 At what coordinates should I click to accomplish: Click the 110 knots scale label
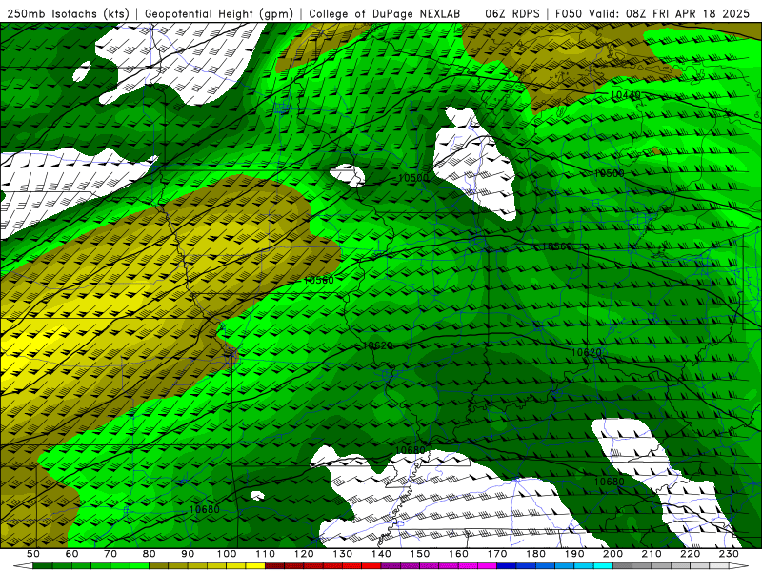pos(266,554)
